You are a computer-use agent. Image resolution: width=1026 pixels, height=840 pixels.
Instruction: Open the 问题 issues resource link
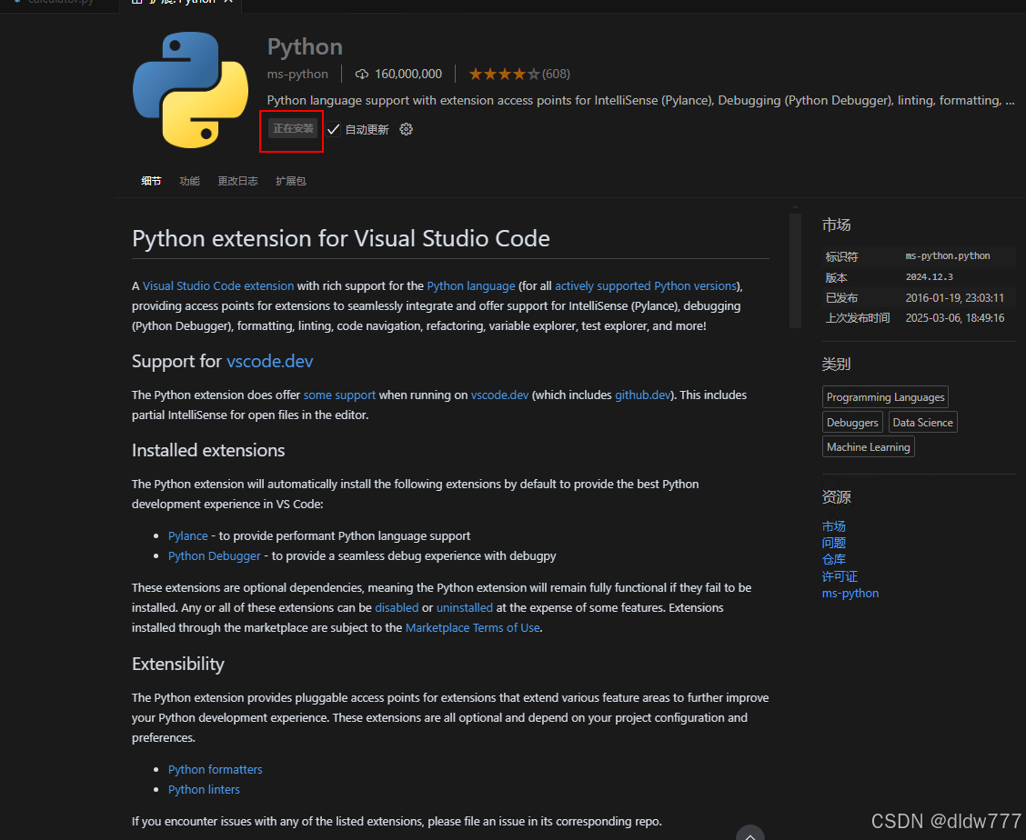[x=833, y=543]
